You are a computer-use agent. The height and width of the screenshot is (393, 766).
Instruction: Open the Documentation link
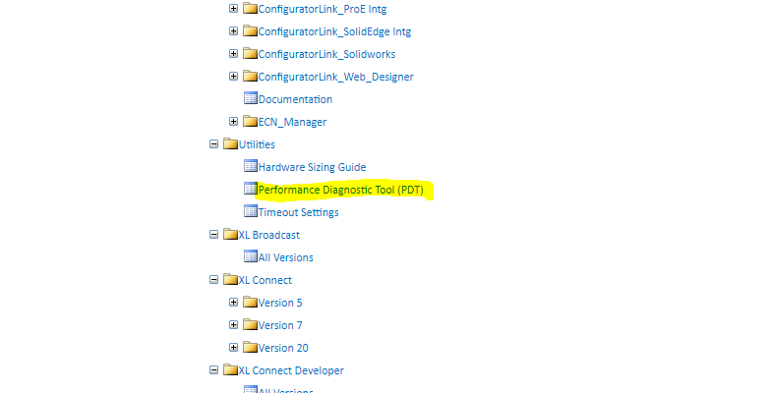click(296, 99)
